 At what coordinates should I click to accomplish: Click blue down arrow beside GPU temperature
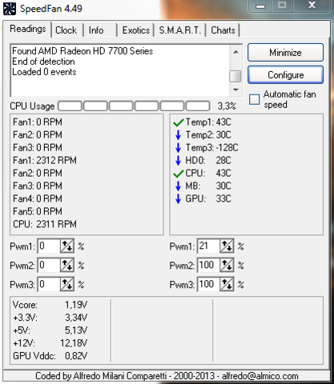[x=178, y=199]
